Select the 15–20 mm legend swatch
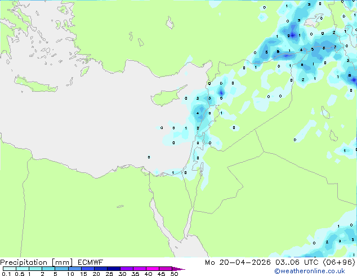 (87, 269)
